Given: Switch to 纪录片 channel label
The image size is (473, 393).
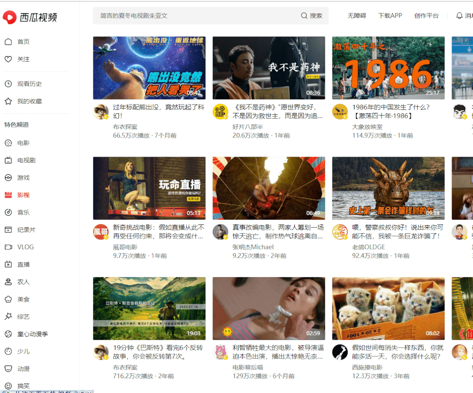Looking at the screenshot, I should [26, 230].
